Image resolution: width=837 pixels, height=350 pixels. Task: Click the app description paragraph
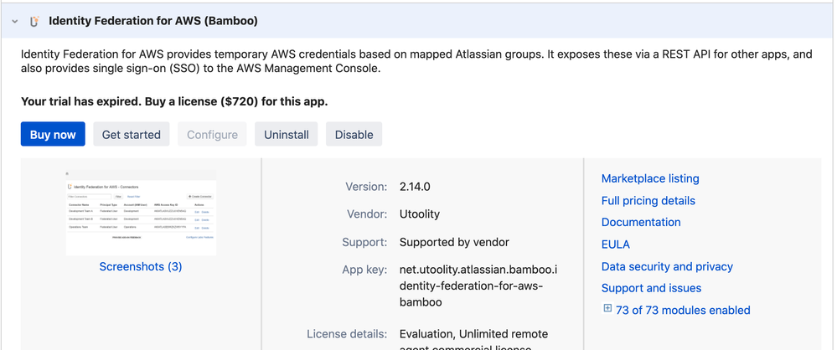coord(416,61)
